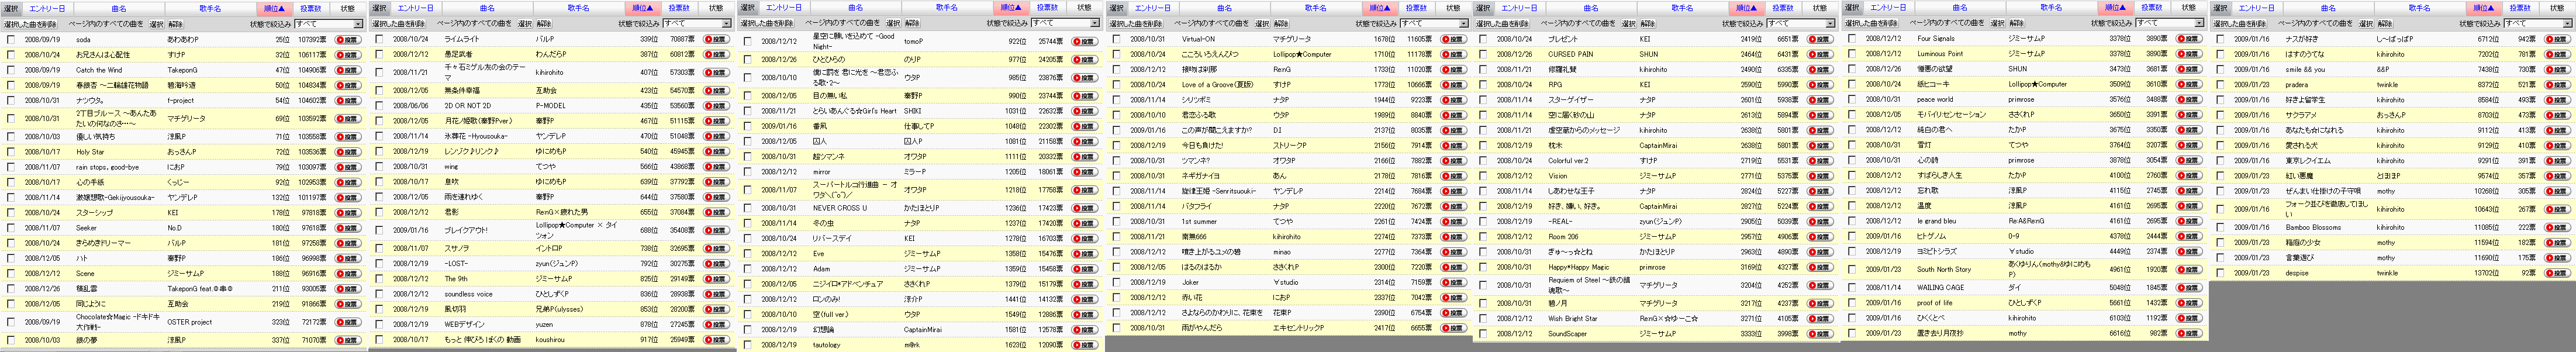This screenshot has height=352, width=2576.
Task: Click the song title South North Story
Action: click(1944, 269)
